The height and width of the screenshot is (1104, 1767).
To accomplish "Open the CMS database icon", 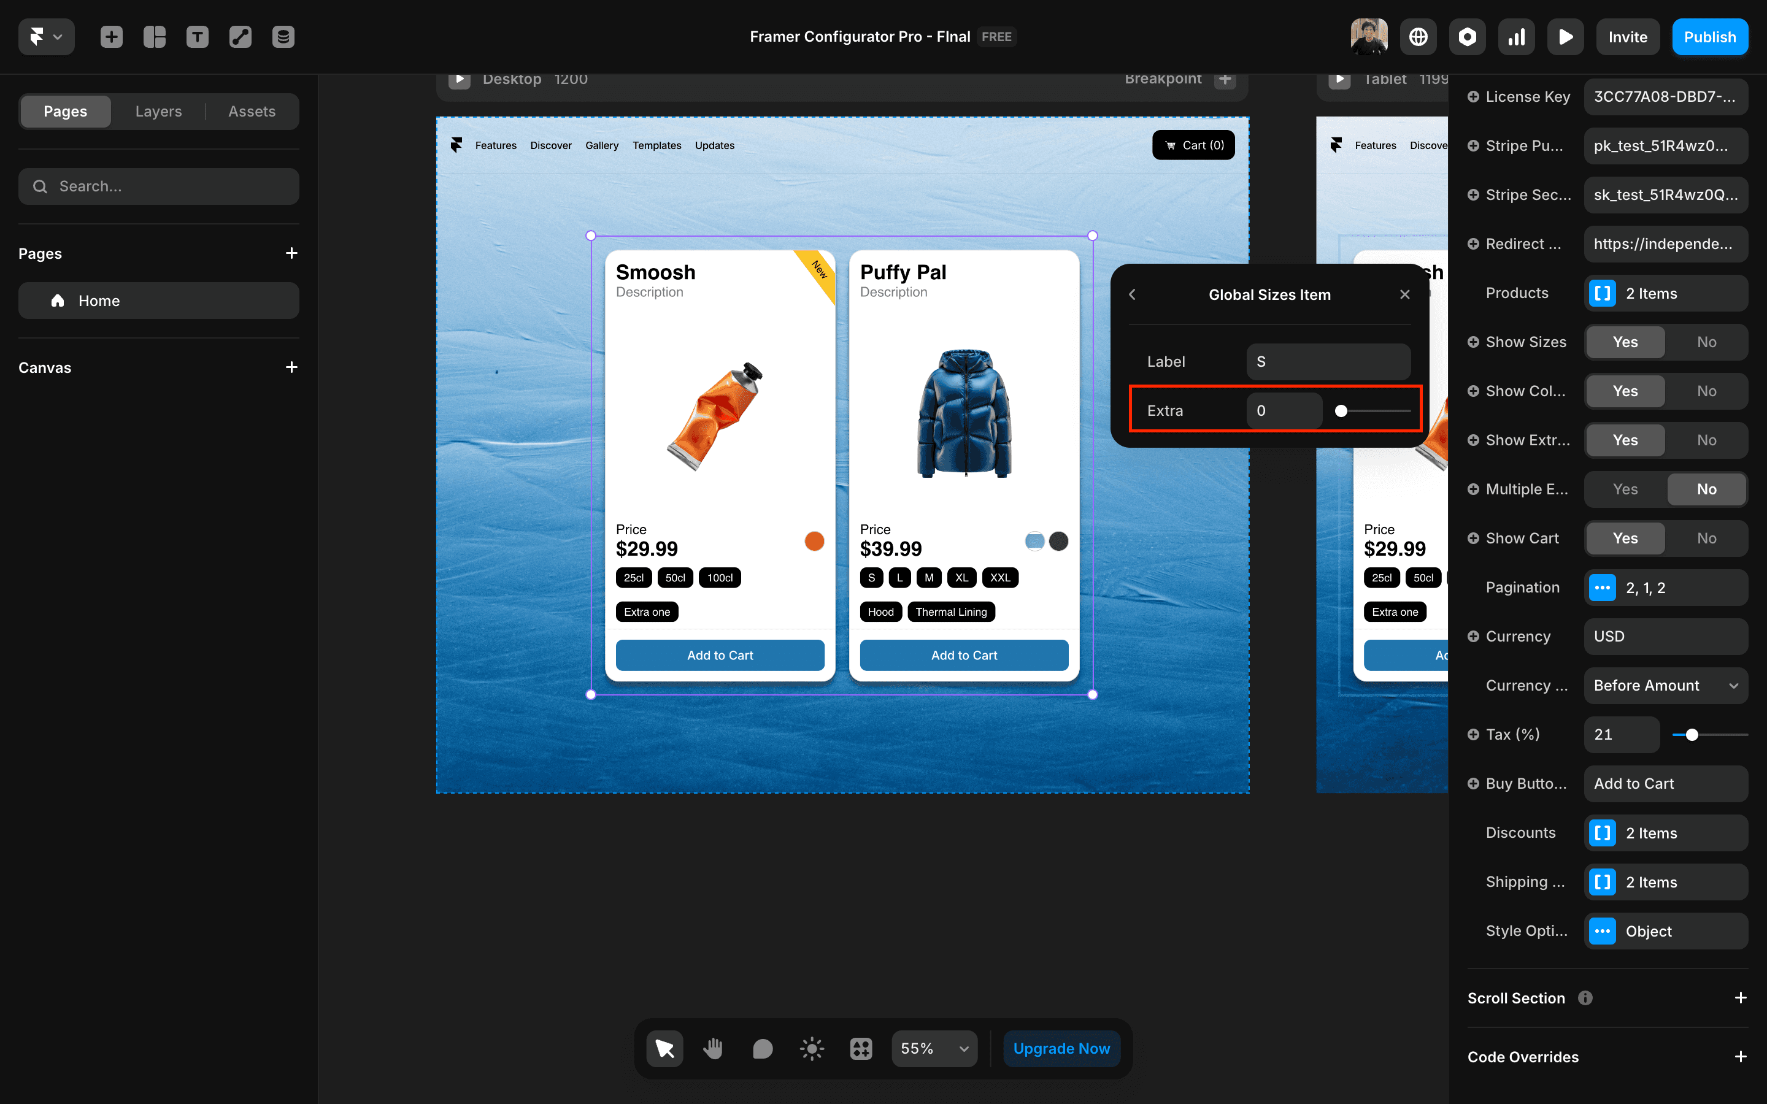I will point(283,37).
